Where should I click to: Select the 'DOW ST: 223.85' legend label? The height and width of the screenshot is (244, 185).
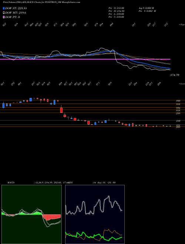pyautogui.click(x=16, y=8)
